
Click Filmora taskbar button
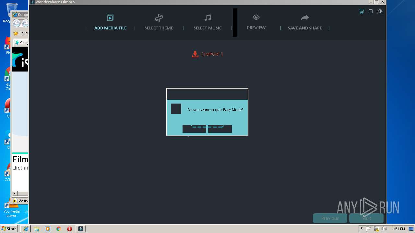pos(80,228)
